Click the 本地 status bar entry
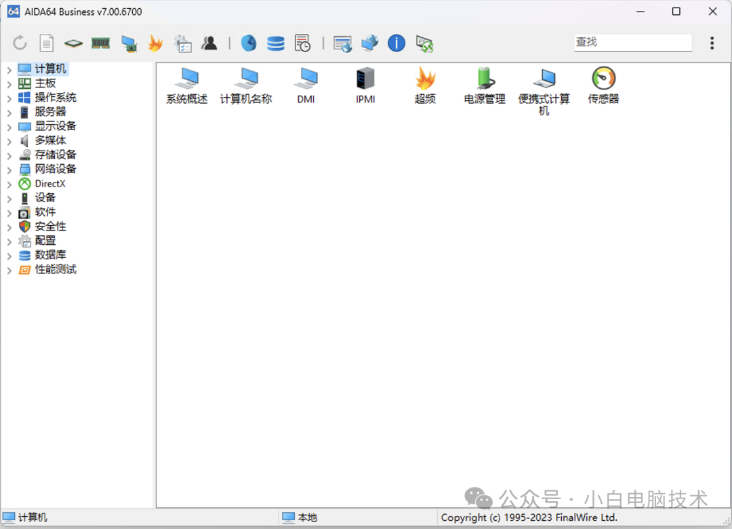 pyautogui.click(x=300, y=517)
